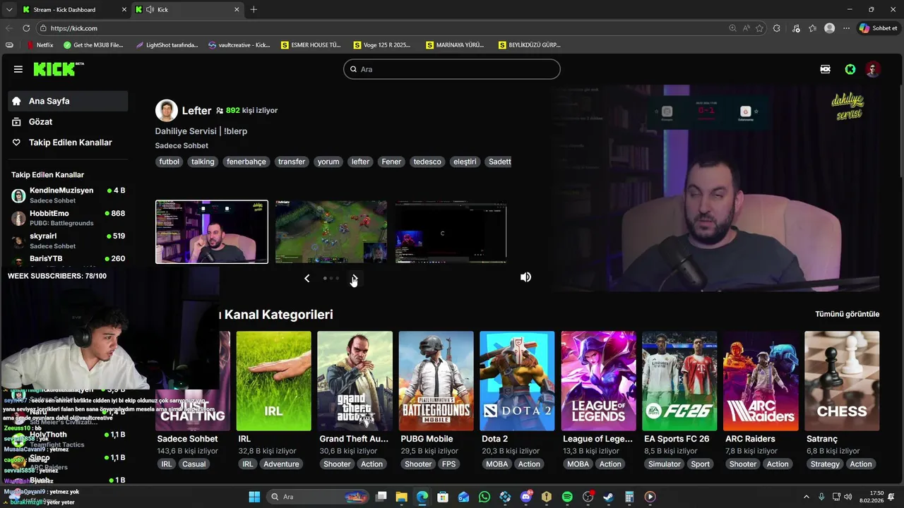The width and height of the screenshot is (904, 508).
Task: Click the Simulator tag under EA Sports FC
Action: [665, 464]
